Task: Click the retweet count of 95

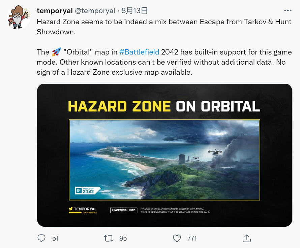Action: [123, 238]
